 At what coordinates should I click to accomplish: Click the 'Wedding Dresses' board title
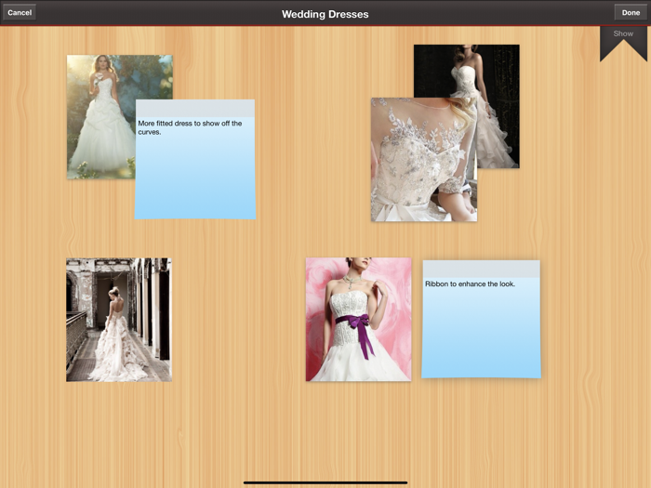325,14
